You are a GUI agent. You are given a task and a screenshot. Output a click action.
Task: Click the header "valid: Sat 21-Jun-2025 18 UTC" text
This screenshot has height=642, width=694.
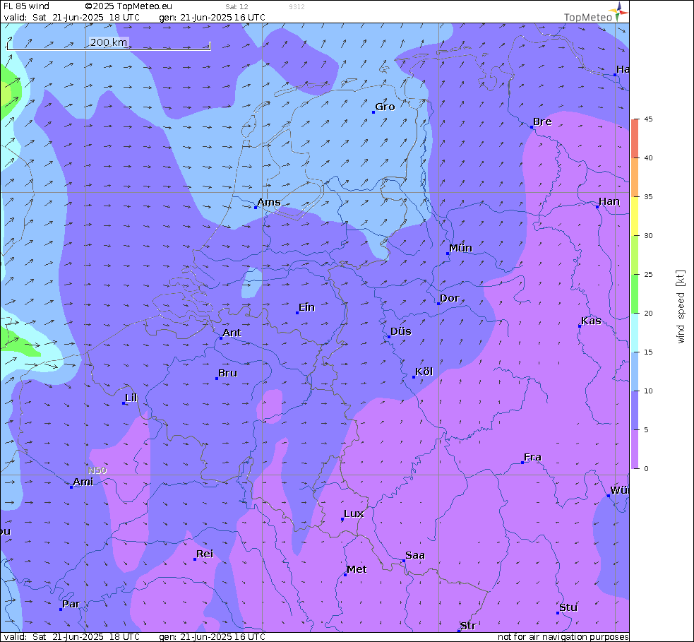coord(72,17)
